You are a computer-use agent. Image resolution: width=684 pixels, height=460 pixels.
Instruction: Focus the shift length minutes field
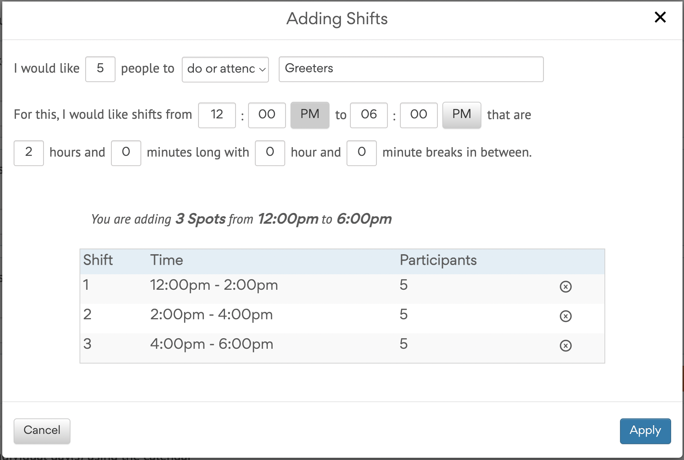[126, 153]
